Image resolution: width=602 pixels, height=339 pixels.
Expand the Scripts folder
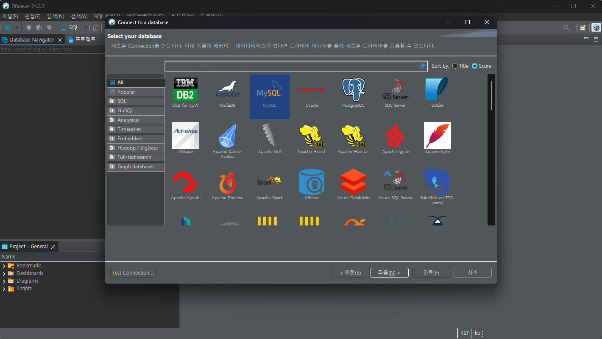tap(4, 289)
